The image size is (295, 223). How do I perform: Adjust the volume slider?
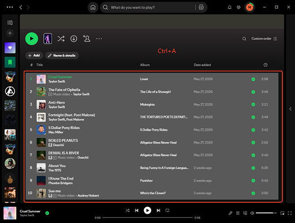tap(266, 213)
